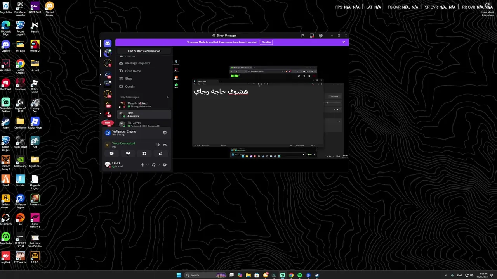This screenshot has width=497, height=279.
Task: Open Discord user settings gear
Action: click(165, 165)
